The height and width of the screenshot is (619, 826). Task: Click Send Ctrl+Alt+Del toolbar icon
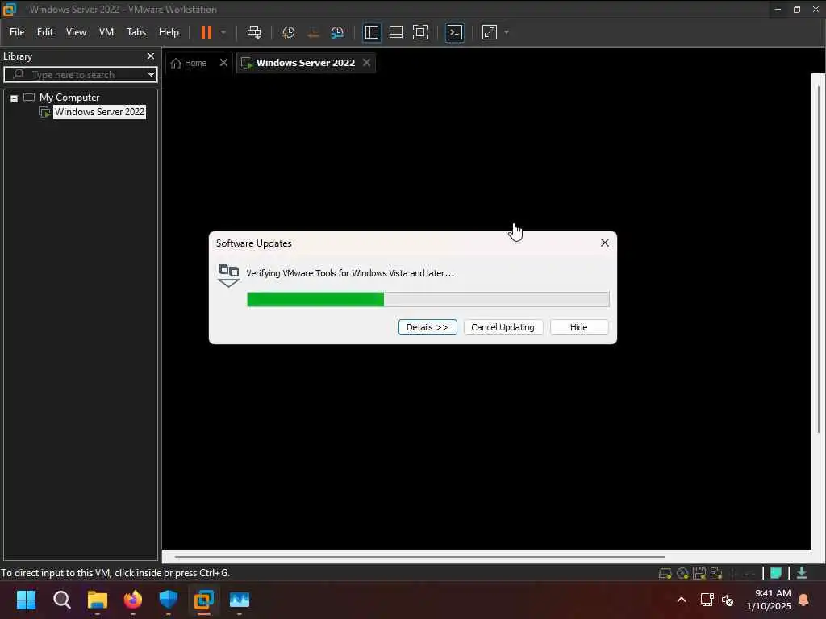[x=254, y=32]
